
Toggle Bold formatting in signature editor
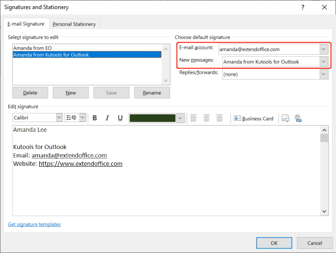[95, 118]
